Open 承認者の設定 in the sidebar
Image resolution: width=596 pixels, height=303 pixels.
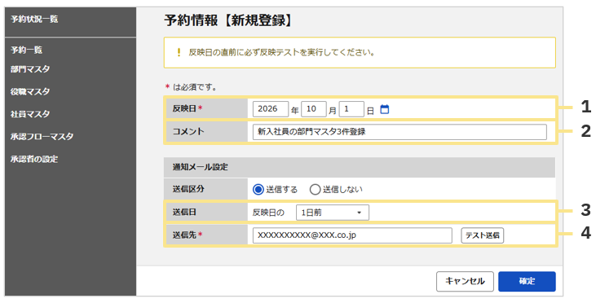pyautogui.click(x=34, y=159)
